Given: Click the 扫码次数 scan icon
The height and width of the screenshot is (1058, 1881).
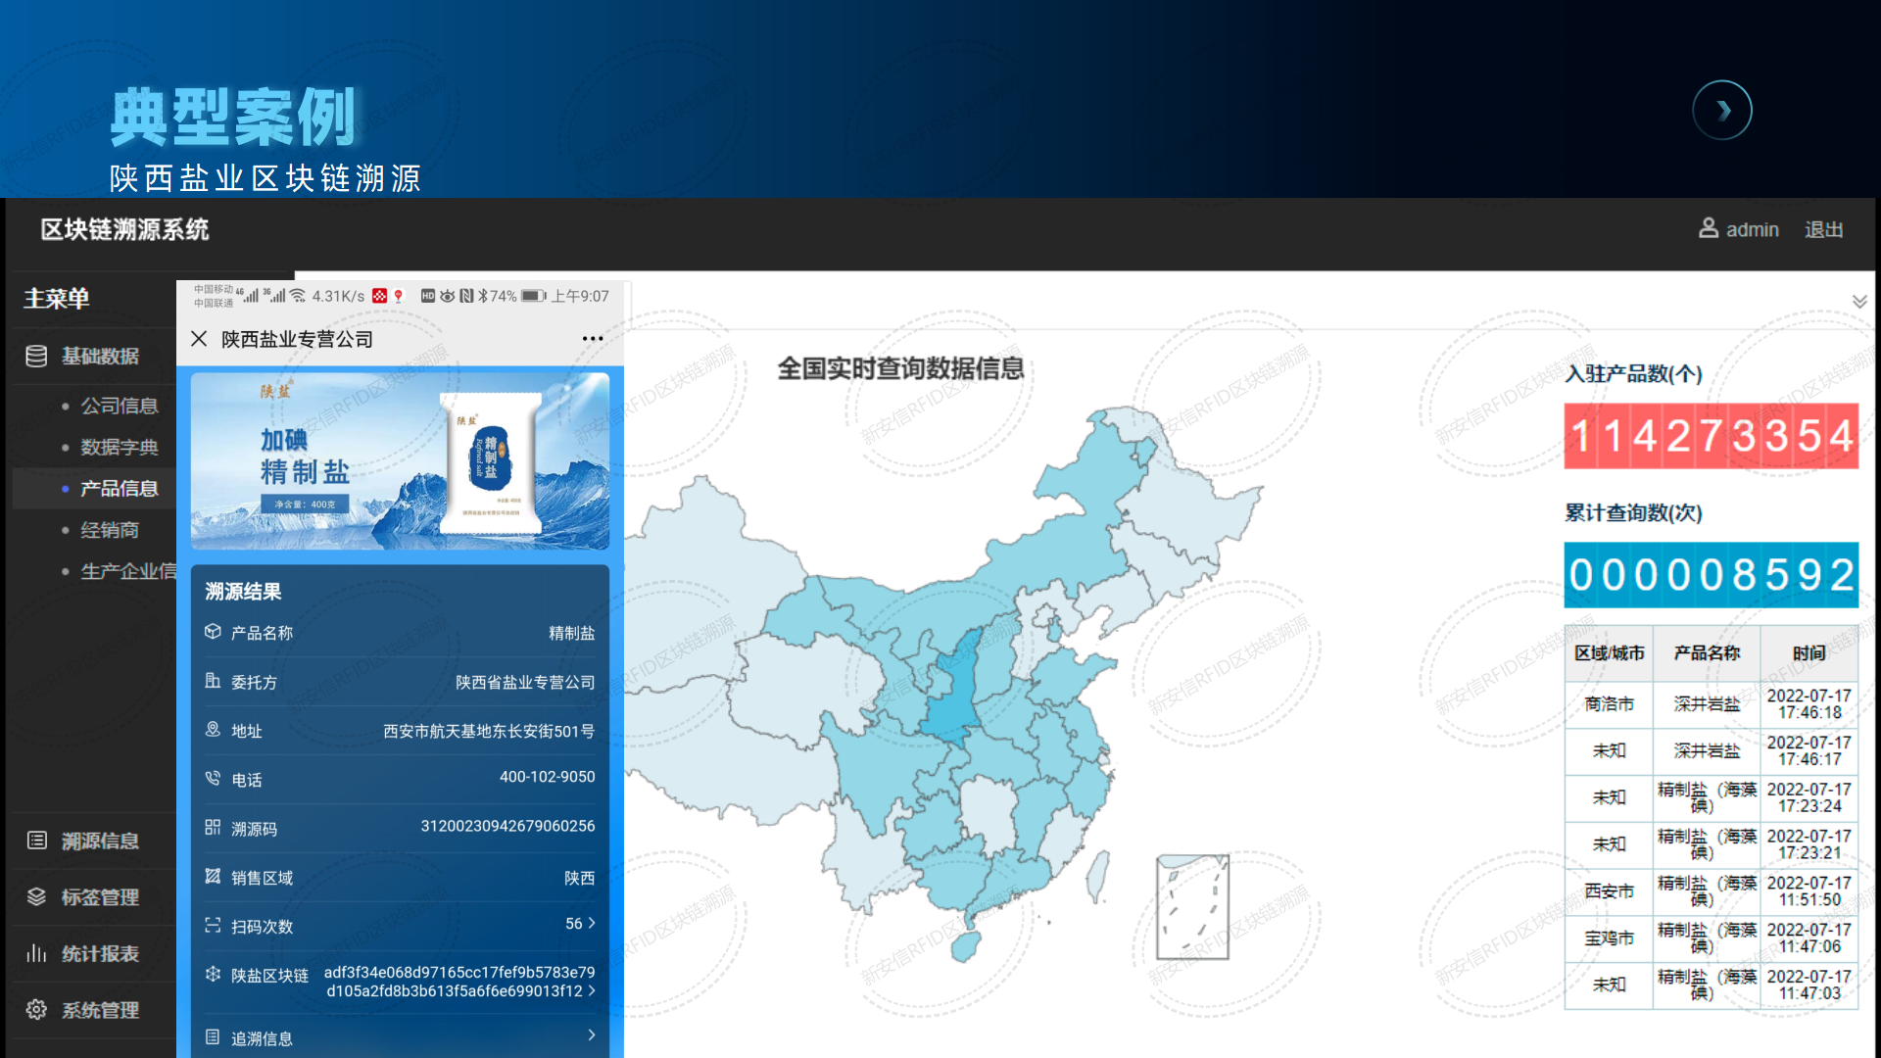Looking at the screenshot, I should tap(213, 926).
